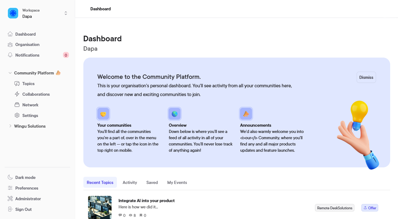Screen dimensions: 398x219
Task: Expand the Wingu Solutions section
Action: tap(10, 126)
